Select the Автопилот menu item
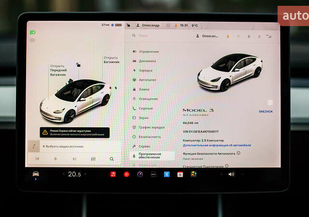Viewport: 309px width, 217px height. click(x=147, y=80)
